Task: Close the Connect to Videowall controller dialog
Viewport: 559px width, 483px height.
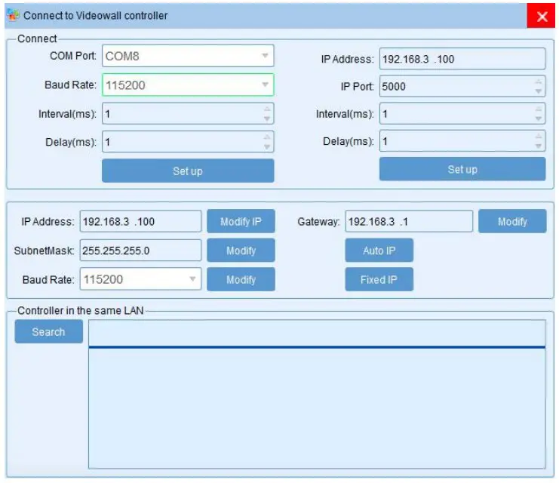Action: coord(541,16)
